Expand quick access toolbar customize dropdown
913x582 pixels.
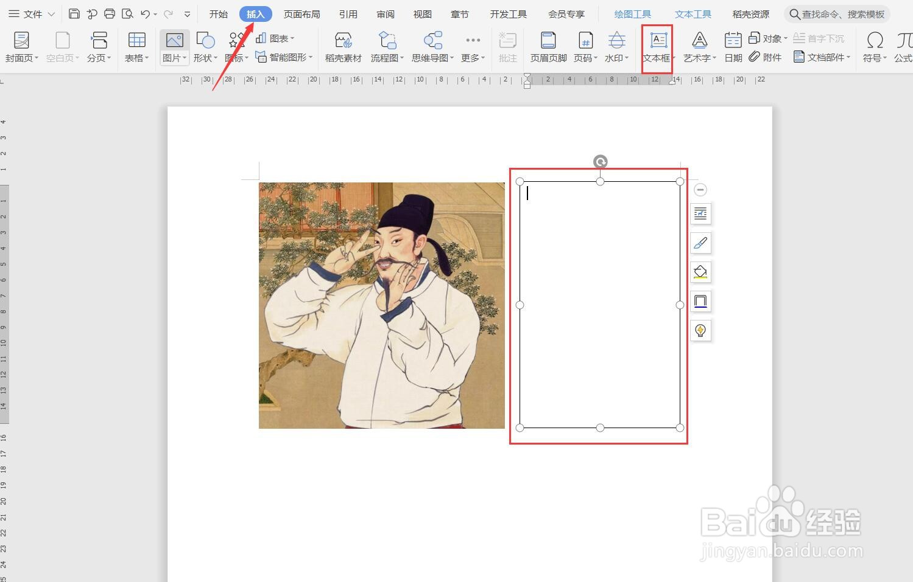[x=187, y=14]
